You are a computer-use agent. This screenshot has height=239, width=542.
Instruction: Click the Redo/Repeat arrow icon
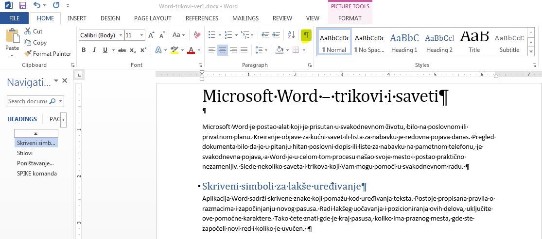point(55,5)
